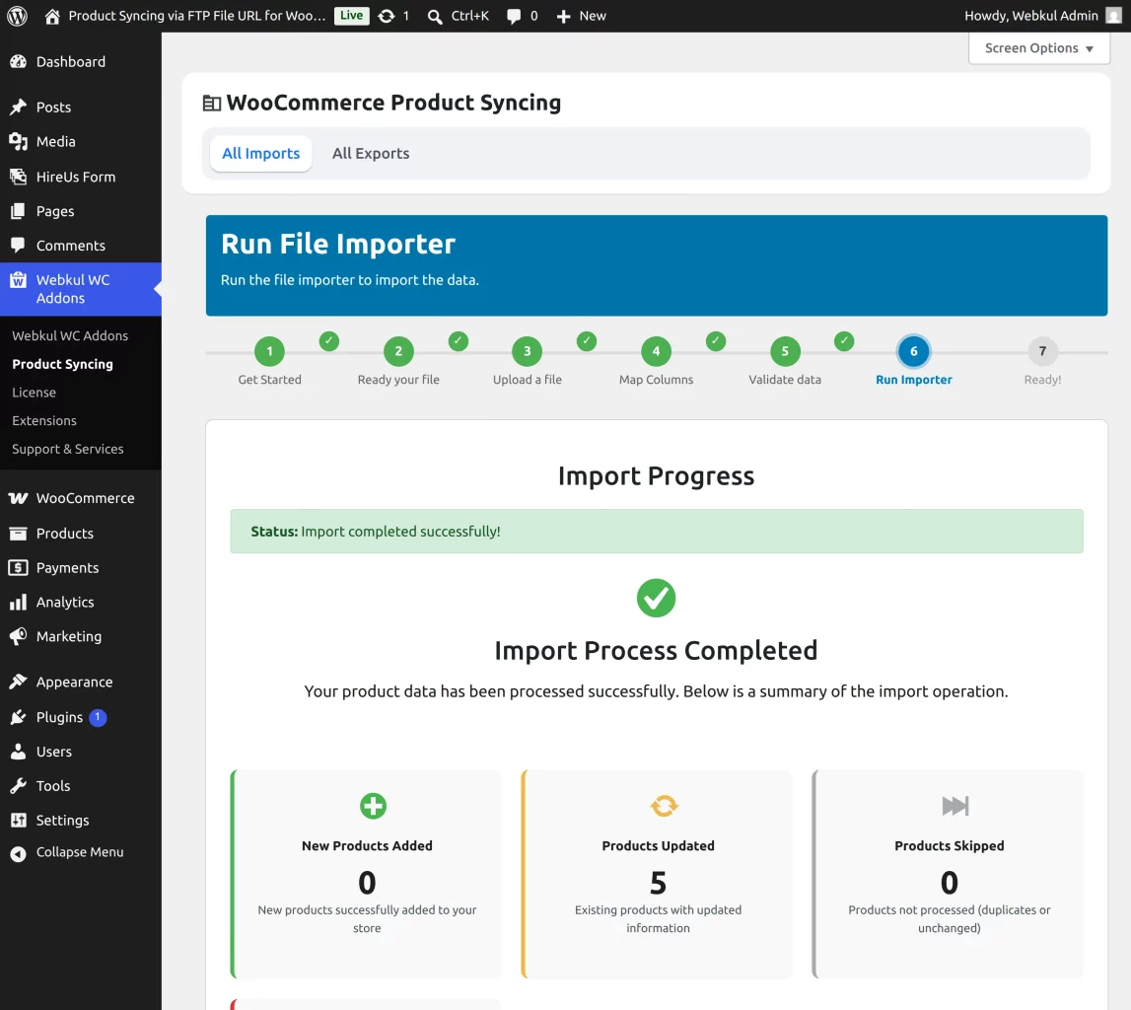Open the Extensions submenu item
The image size is (1131, 1010).
pyautogui.click(x=44, y=420)
